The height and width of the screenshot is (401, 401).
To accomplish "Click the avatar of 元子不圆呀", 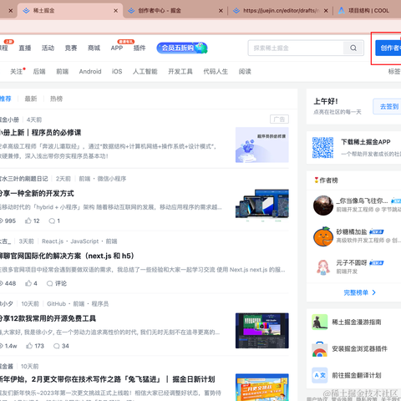I will (x=323, y=267).
